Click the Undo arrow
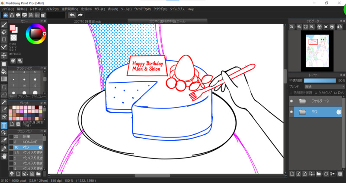Screen dimensions: 346x183 tap(72, 15)
